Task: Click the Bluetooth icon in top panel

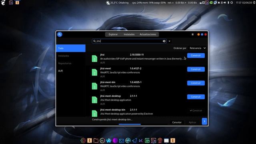Action: click(x=228, y=3)
